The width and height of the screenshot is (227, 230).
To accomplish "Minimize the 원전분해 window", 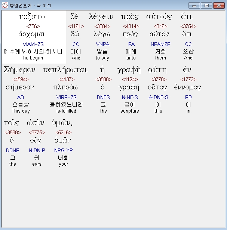I will [x=194, y=6].
